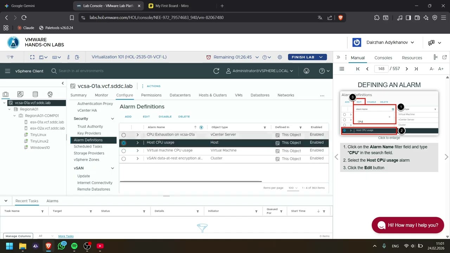This screenshot has width=450, height=253.
Task: Collapse the vSAN section
Action: (x=112, y=168)
